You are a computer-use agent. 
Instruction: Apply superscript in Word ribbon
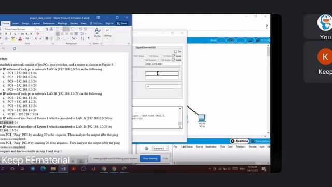pos(31,34)
